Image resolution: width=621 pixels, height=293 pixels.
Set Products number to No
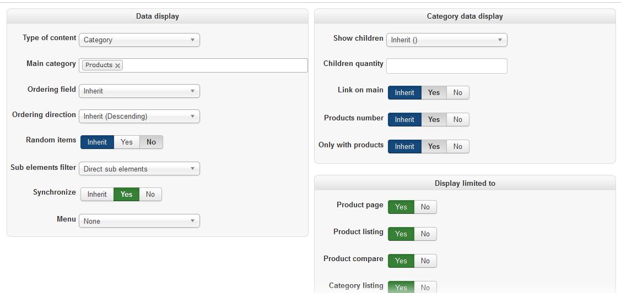click(458, 120)
